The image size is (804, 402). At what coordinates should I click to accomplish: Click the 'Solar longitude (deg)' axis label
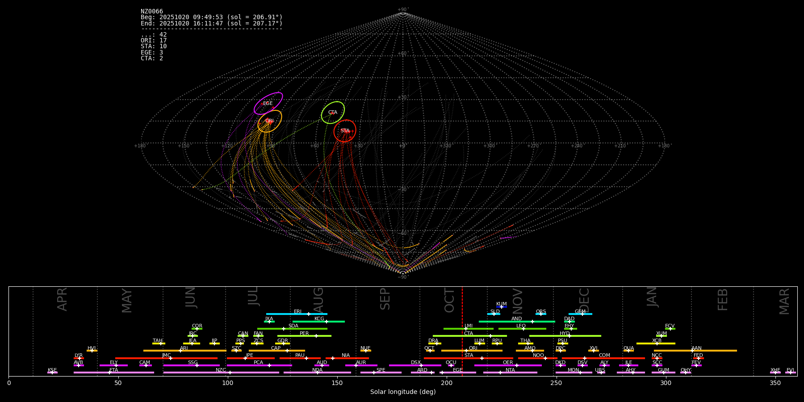point(403,392)
